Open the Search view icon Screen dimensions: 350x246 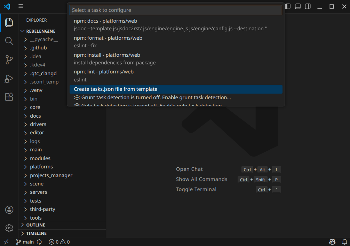click(9, 41)
